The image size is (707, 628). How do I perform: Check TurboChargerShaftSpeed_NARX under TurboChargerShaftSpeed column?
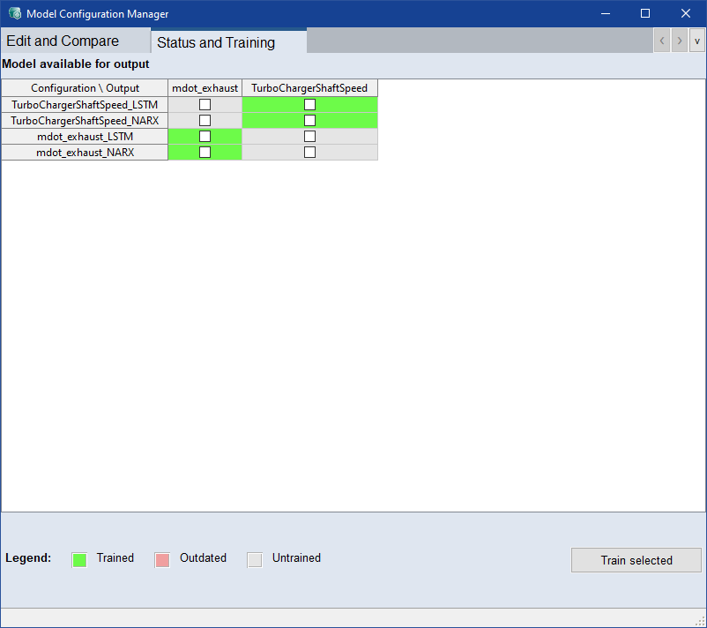coord(309,120)
